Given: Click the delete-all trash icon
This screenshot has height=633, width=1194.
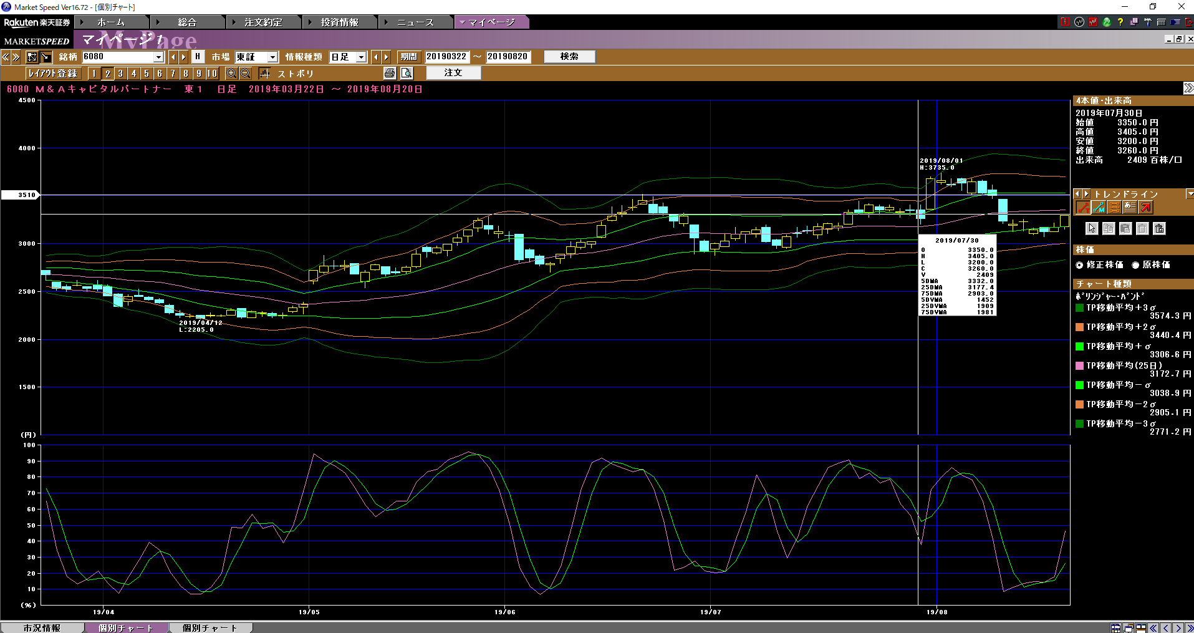Looking at the screenshot, I should [x=1159, y=228].
